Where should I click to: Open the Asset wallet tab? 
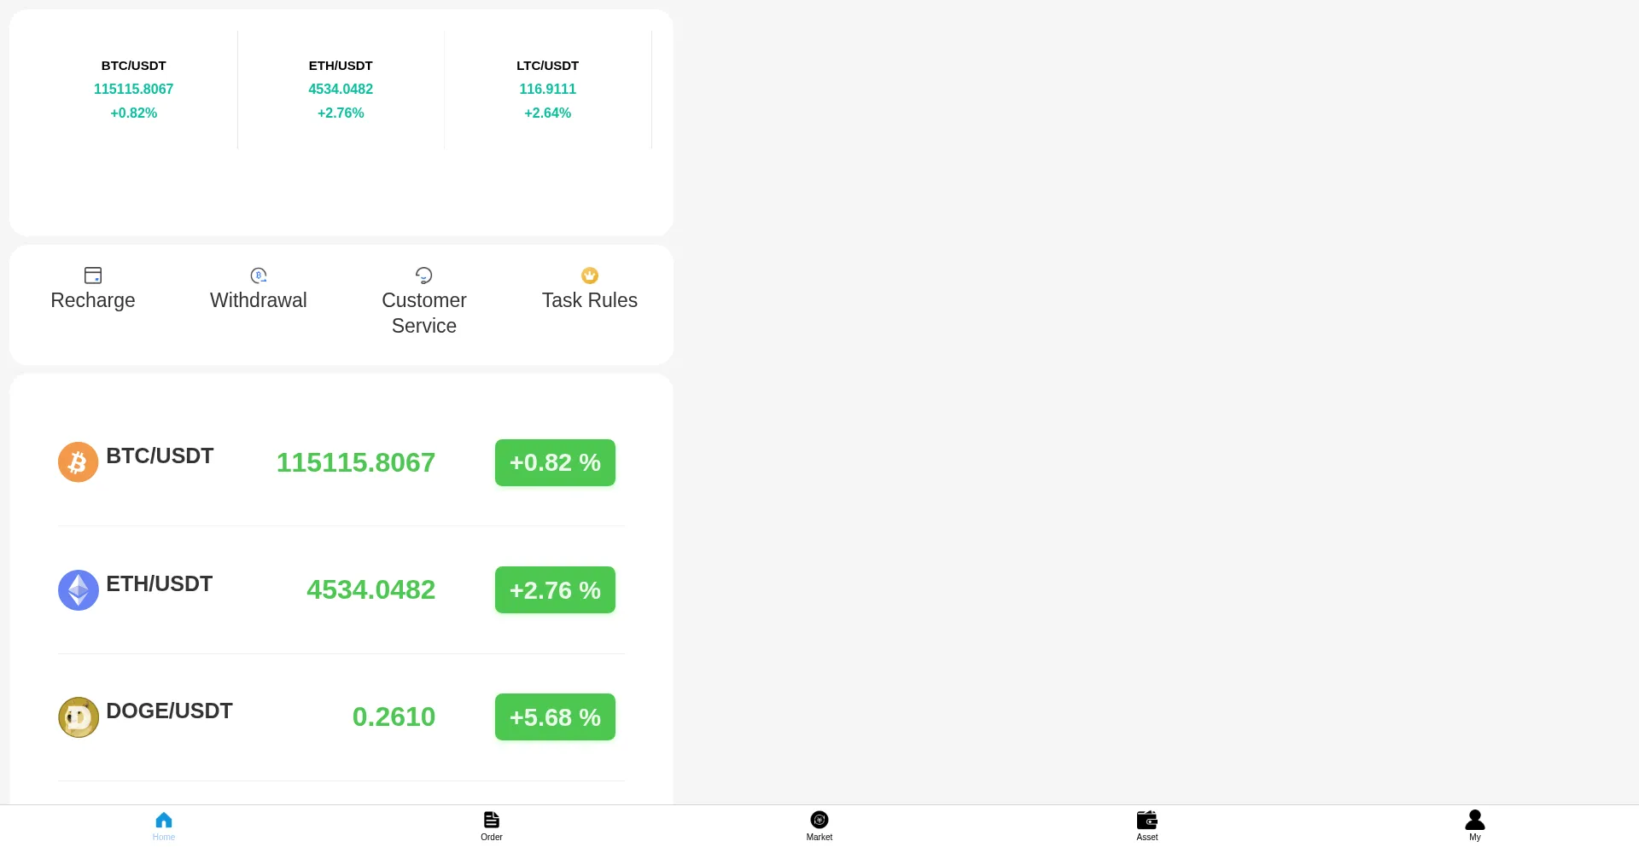point(1147,825)
